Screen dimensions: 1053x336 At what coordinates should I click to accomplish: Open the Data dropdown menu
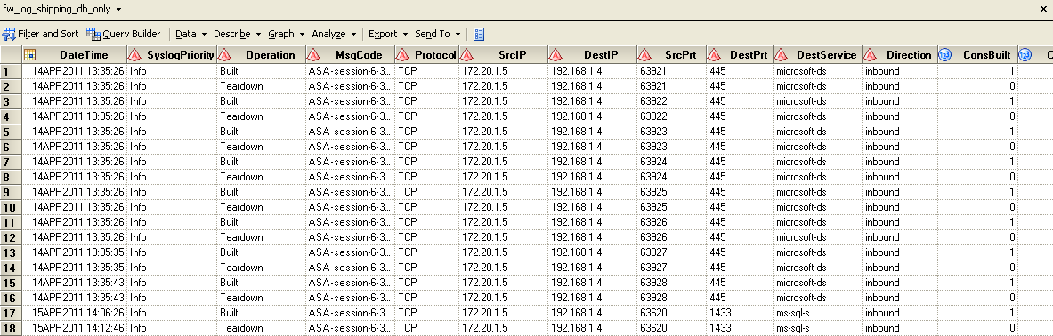pos(190,34)
